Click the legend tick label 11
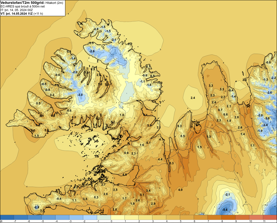 coord(264,221)
